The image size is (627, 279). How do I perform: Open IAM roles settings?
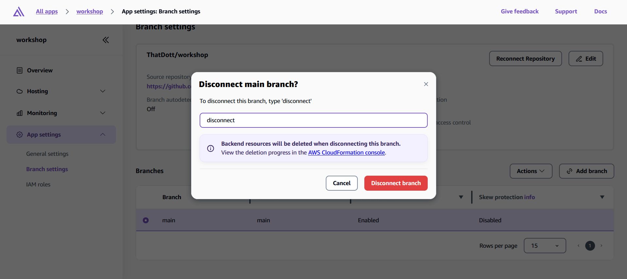click(38, 184)
